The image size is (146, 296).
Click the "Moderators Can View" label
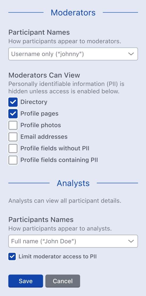(x=44, y=75)
